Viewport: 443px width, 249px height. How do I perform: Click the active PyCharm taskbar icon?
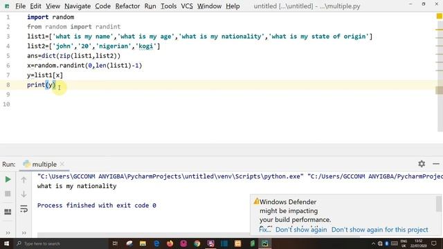[x=264, y=243]
